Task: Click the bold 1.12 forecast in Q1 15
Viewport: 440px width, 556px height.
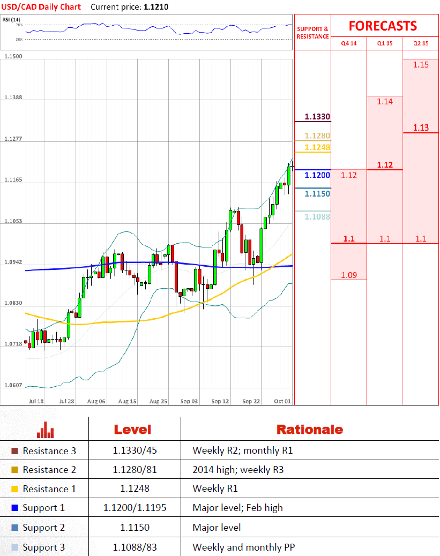Action: (385, 165)
